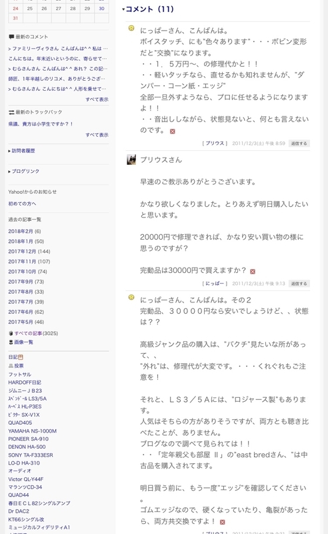Image resolution: width=328 pixels, height=534 pixels.
Task: Click yellow smiley avatar of first comment
Action: point(131,28)
